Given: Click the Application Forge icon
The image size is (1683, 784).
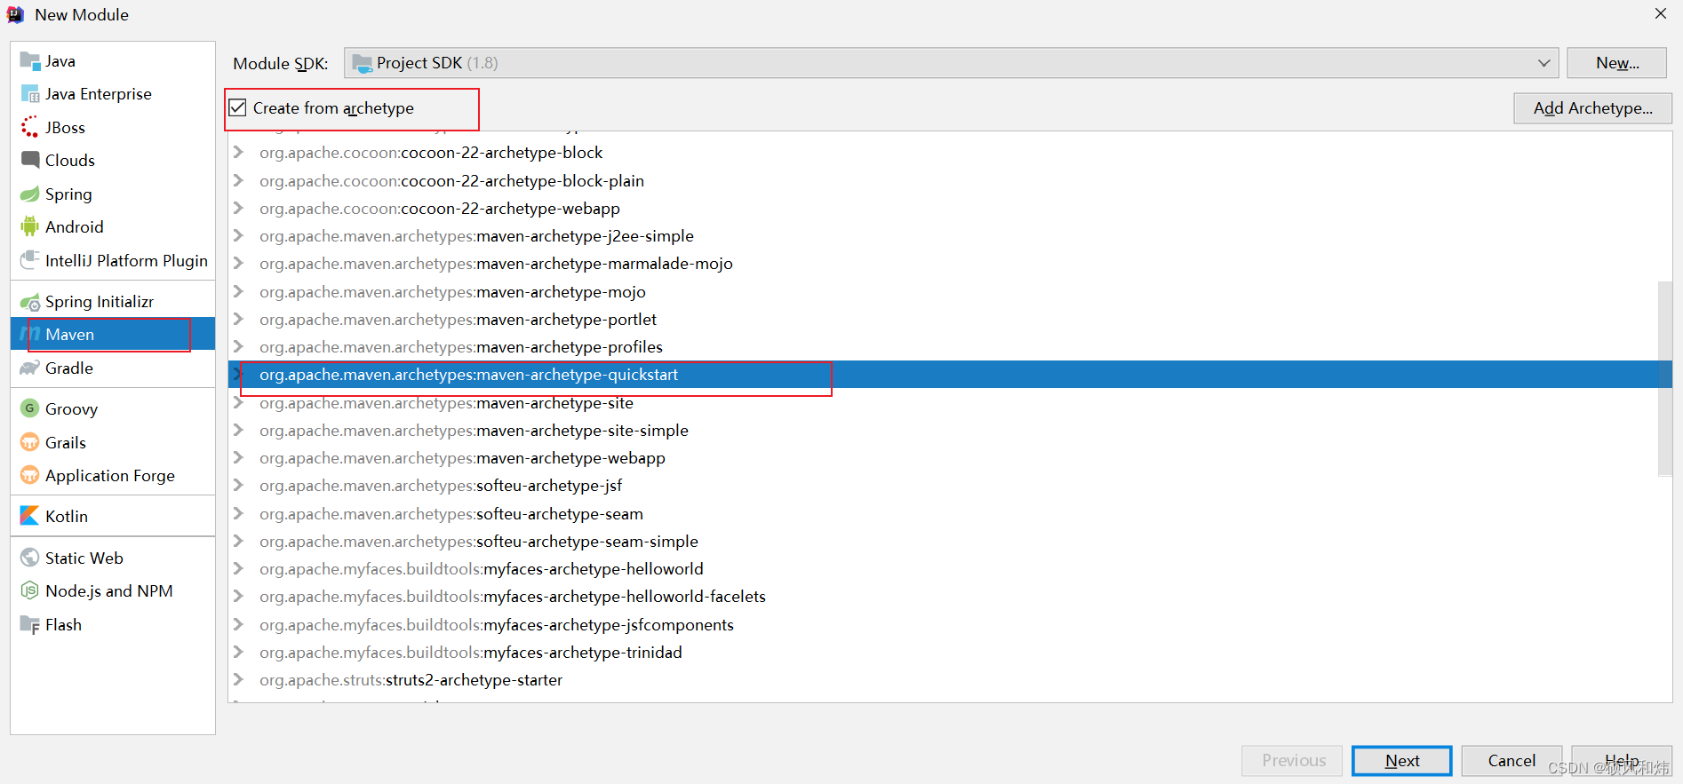Looking at the screenshot, I should (30, 475).
